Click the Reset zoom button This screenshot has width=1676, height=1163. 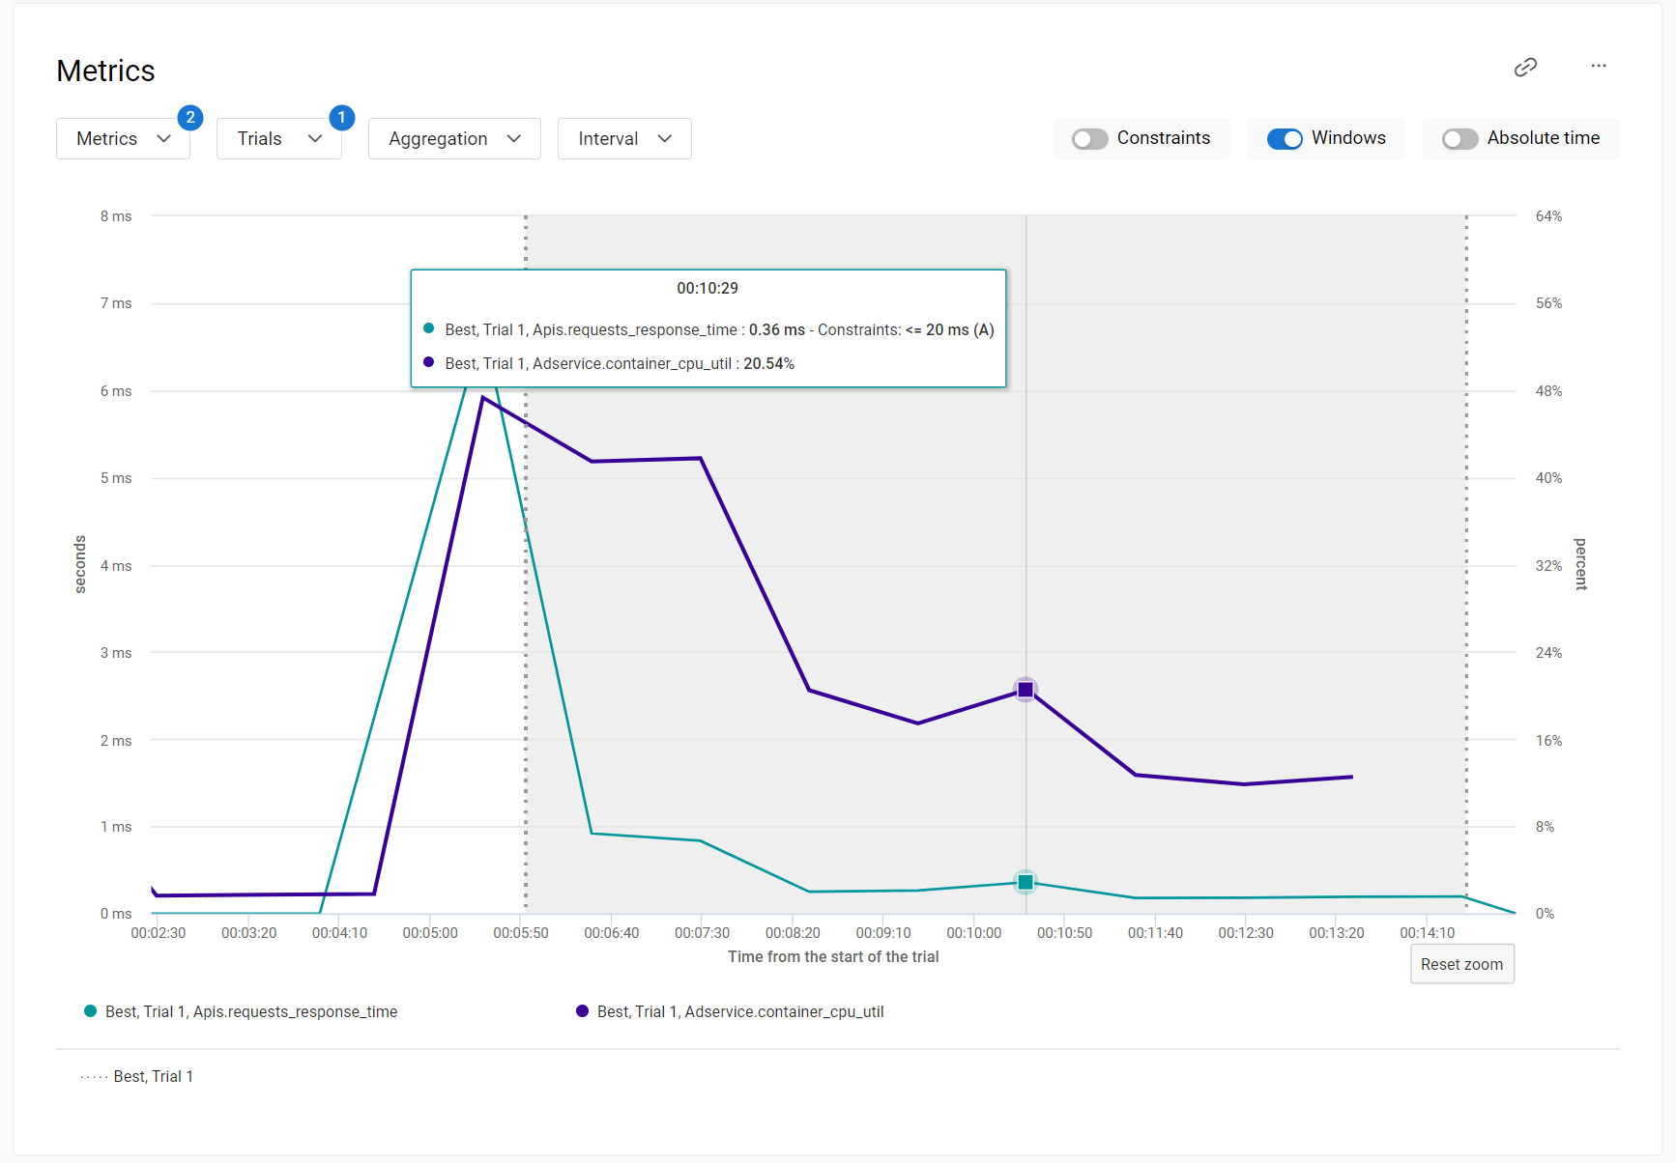1461,964
